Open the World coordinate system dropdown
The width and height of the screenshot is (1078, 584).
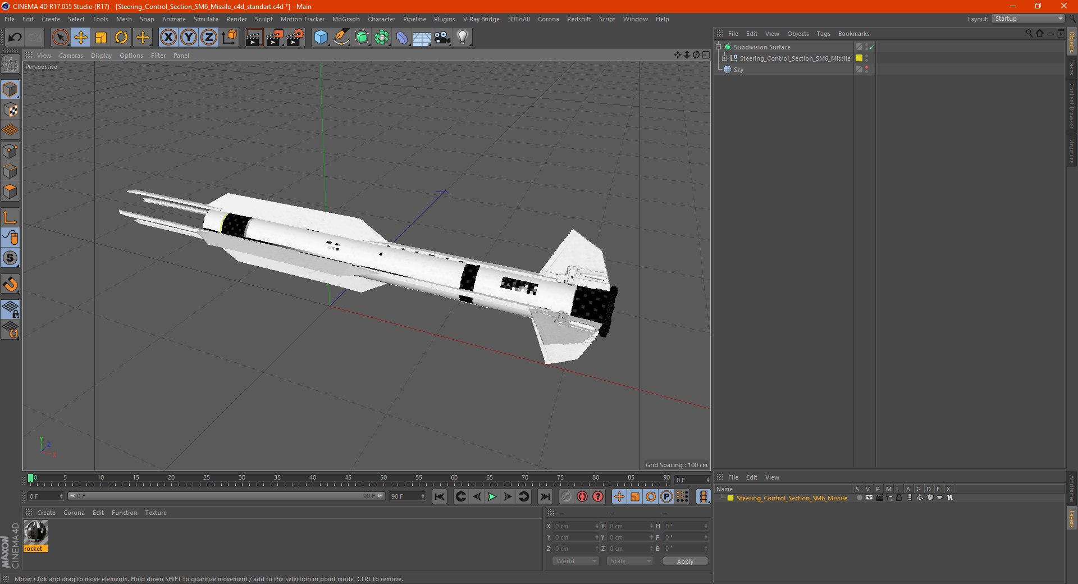(575, 561)
